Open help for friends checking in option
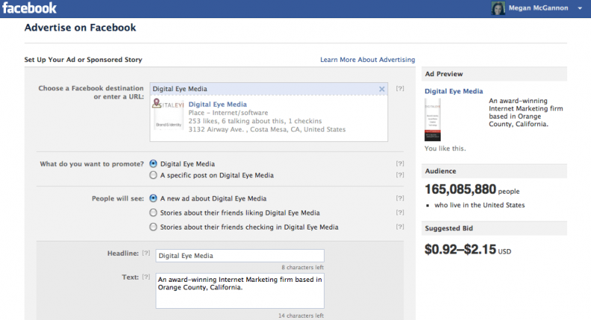Image resolution: width=591 pixels, height=320 pixels. pos(400,227)
